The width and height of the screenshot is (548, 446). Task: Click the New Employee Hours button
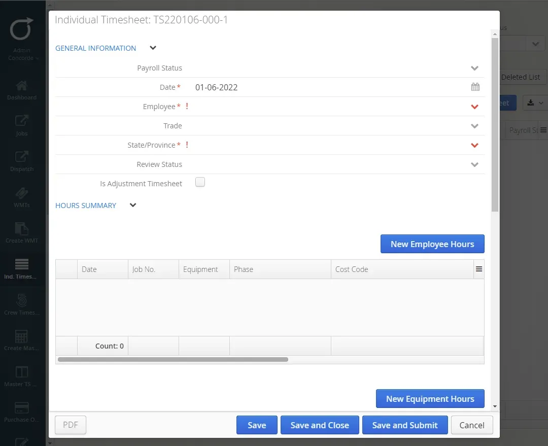[432, 244]
